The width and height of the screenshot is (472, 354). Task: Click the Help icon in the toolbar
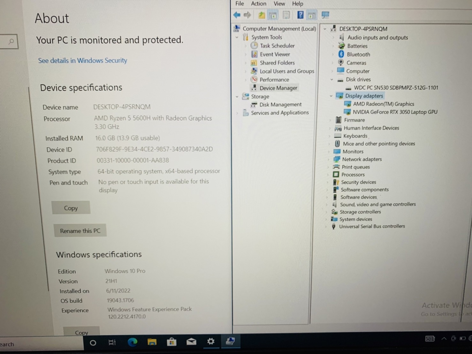point(300,15)
